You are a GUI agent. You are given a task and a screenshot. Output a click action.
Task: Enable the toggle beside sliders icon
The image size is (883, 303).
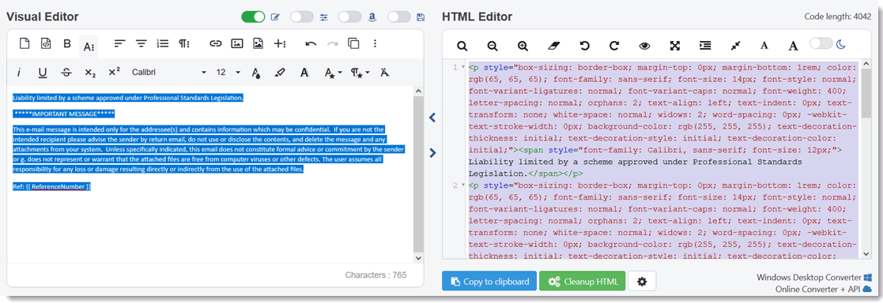click(302, 17)
